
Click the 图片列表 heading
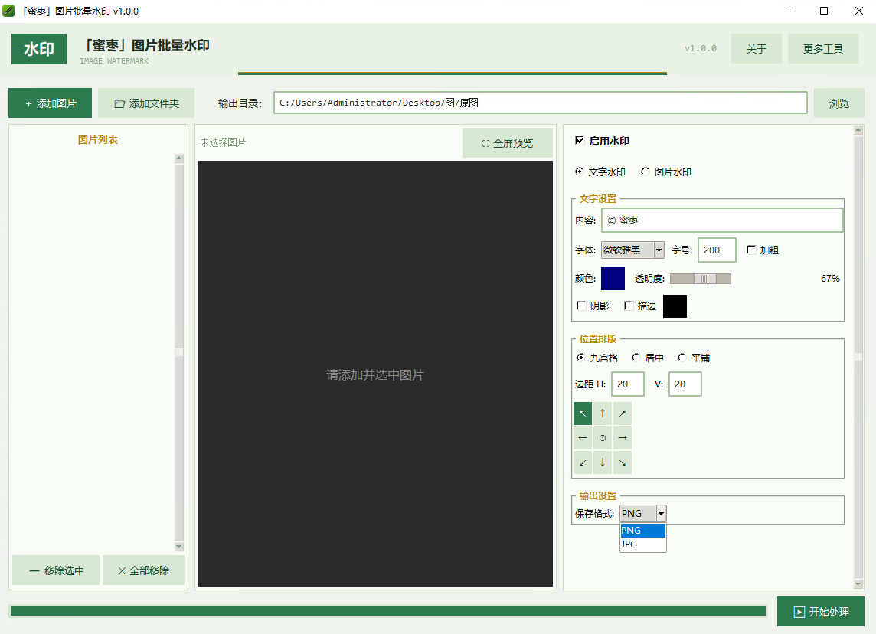(x=98, y=139)
